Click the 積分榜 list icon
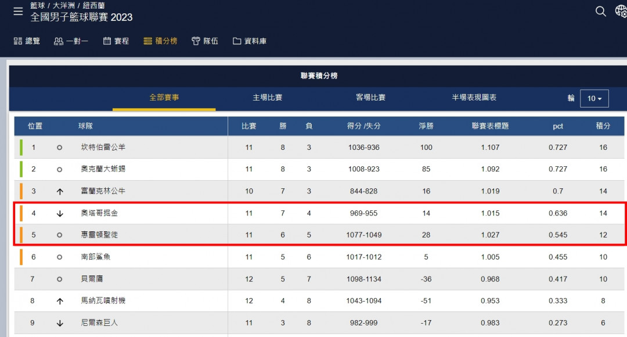 (x=147, y=41)
